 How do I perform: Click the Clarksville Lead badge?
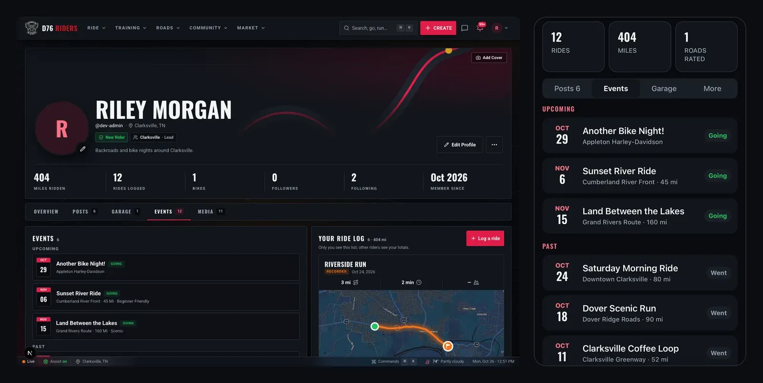(x=153, y=137)
